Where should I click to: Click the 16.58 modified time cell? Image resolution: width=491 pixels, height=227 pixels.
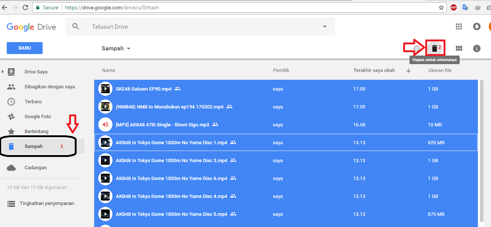pos(359,125)
